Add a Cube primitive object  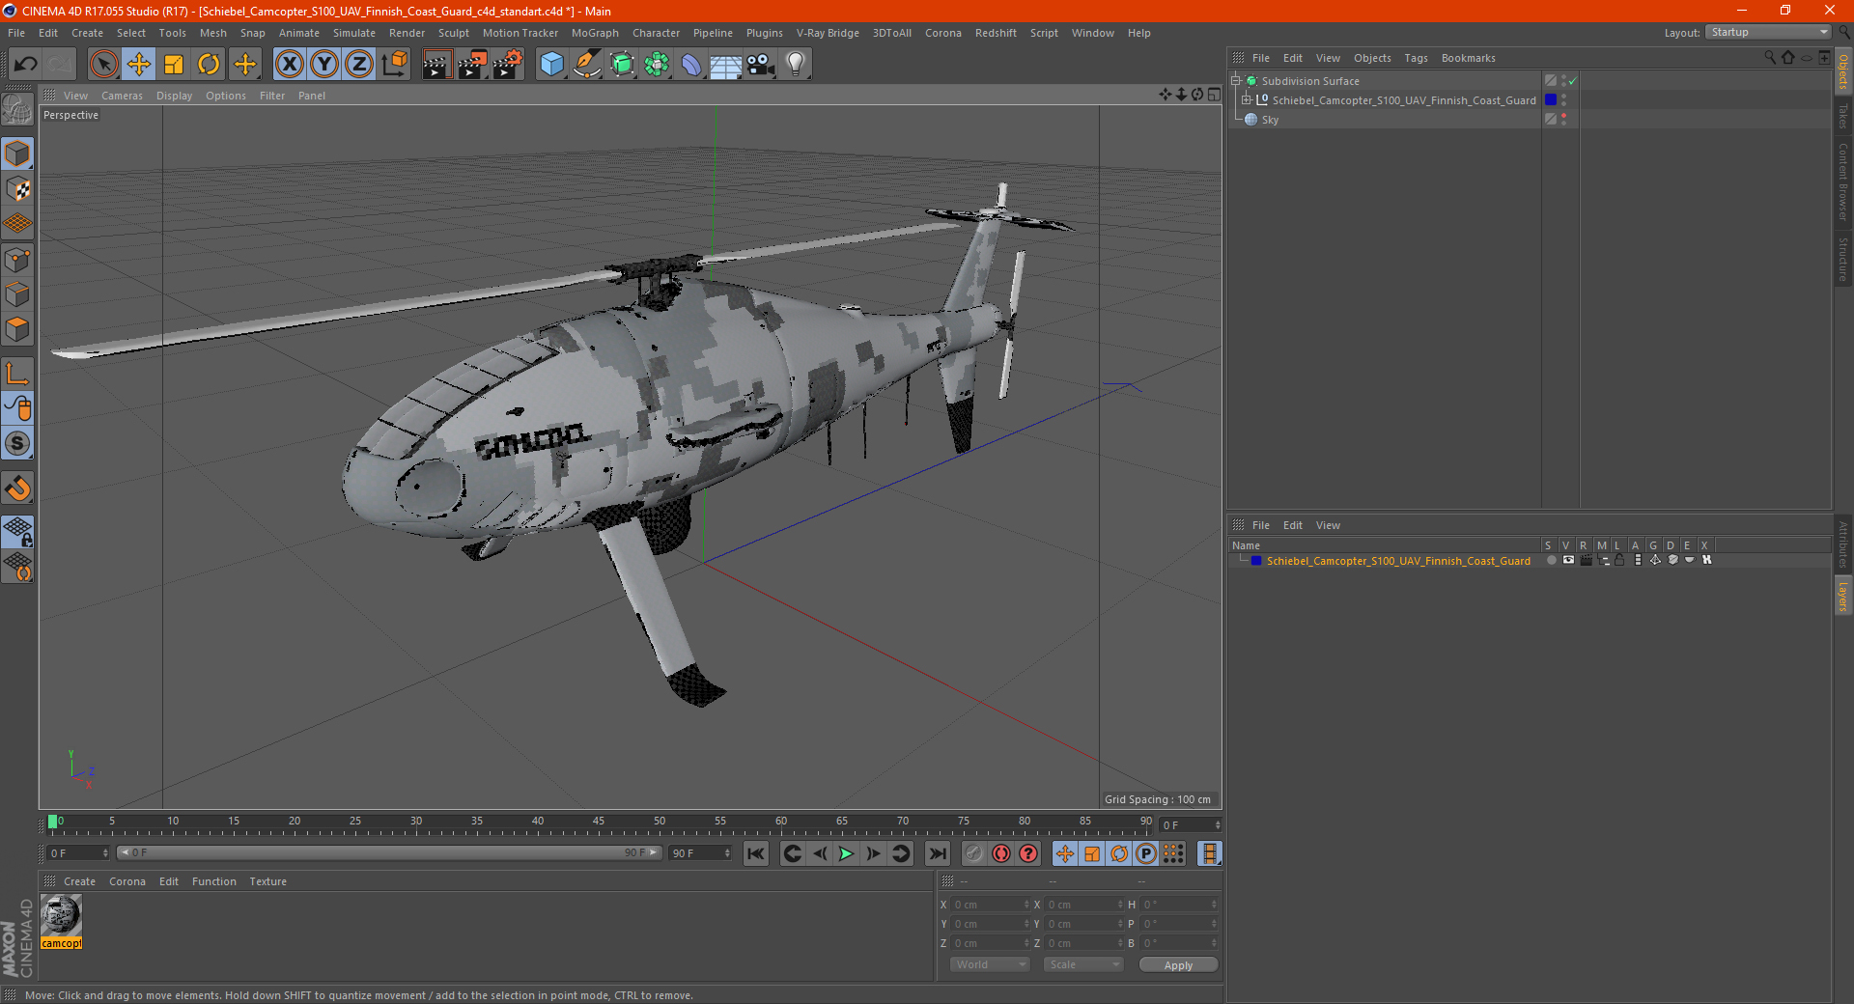click(x=551, y=65)
